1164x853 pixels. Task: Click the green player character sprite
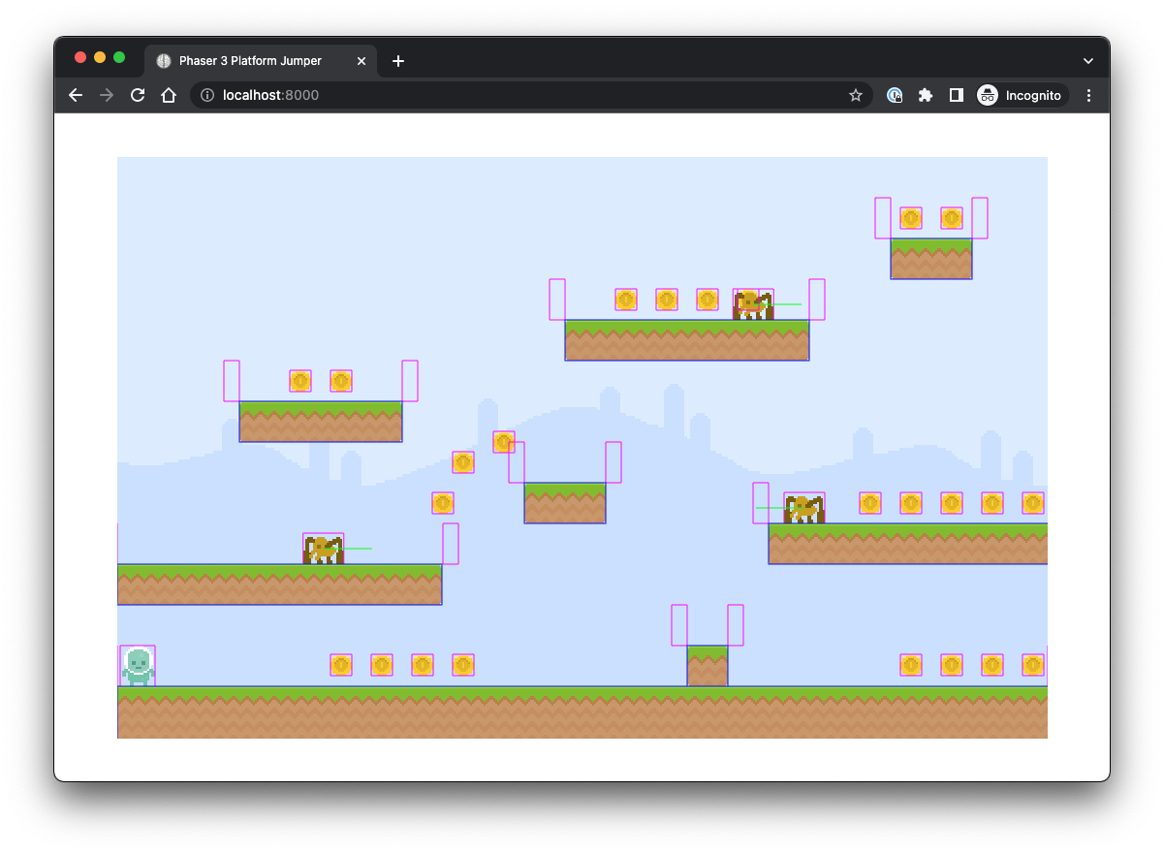pyautogui.click(x=138, y=665)
